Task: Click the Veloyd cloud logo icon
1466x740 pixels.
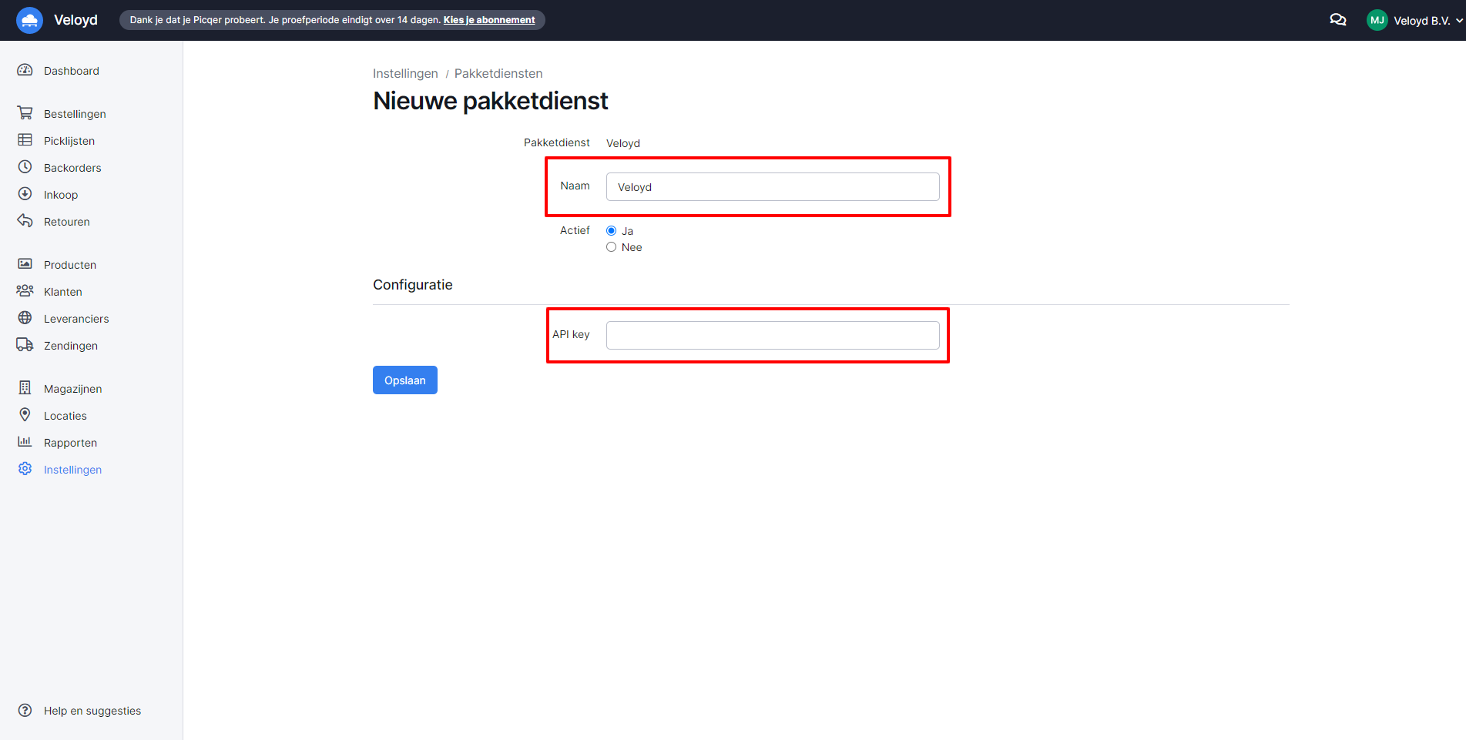Action: click(x=29, y=20)
